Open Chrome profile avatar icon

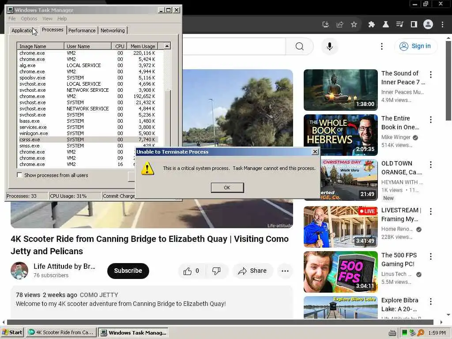[428, 25]
